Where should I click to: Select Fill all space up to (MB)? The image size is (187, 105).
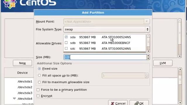39,75
